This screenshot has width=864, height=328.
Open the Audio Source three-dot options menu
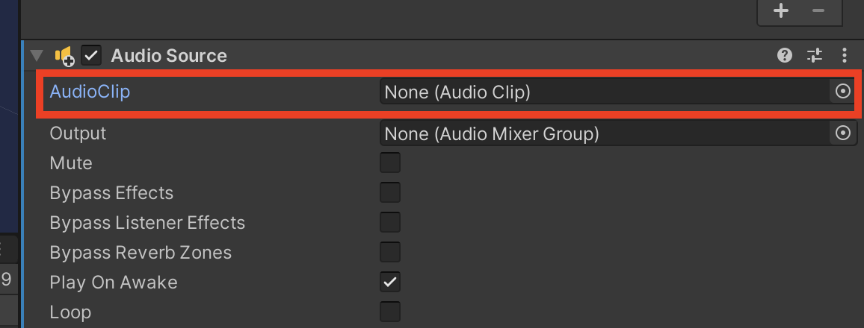(x=845, y=55)
